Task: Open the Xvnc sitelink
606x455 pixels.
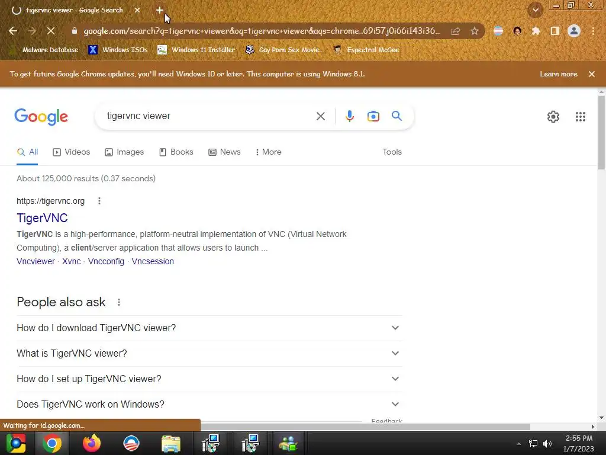Action: point(72,261)
